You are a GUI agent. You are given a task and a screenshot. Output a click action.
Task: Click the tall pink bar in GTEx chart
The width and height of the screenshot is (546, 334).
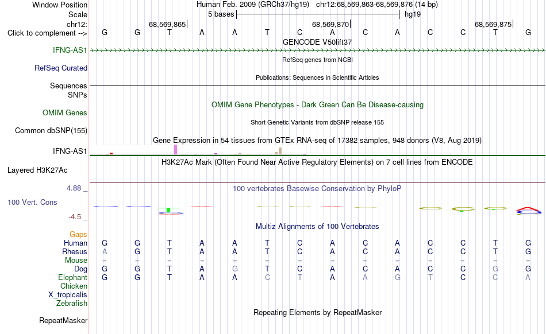[x=175, y=149]
